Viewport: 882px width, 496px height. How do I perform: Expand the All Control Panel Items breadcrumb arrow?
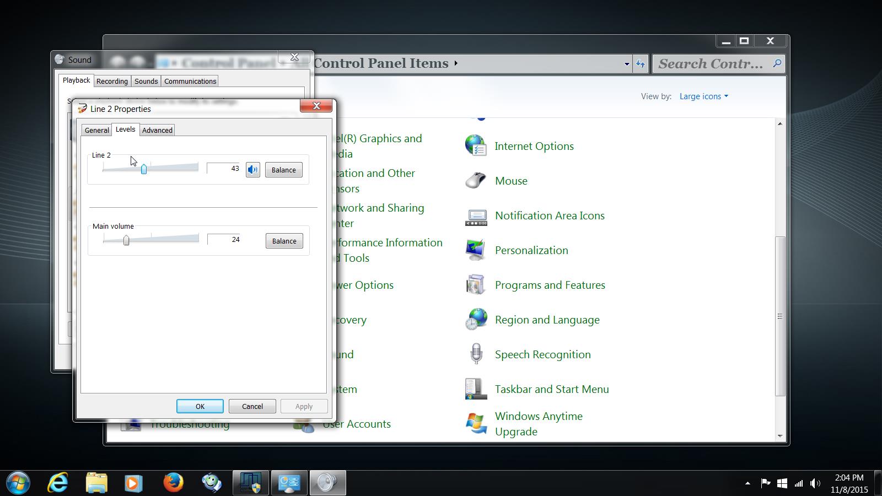point(456,63)
